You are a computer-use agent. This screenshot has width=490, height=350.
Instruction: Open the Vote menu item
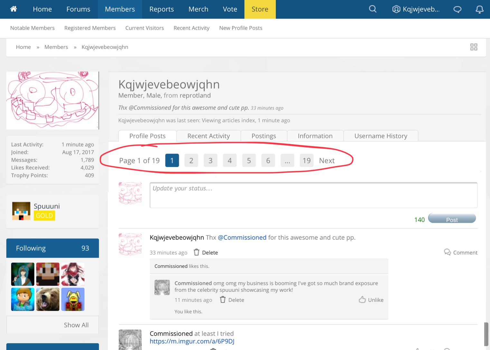pyautogui.click(x=230, y=9)
